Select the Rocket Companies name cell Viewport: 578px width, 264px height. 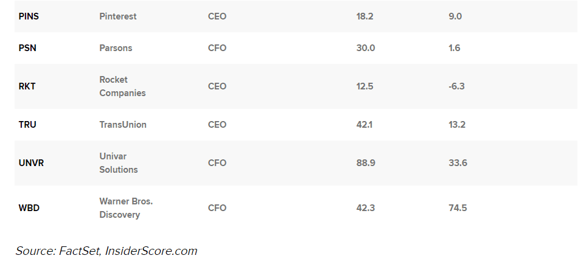(x=122, y=86)
